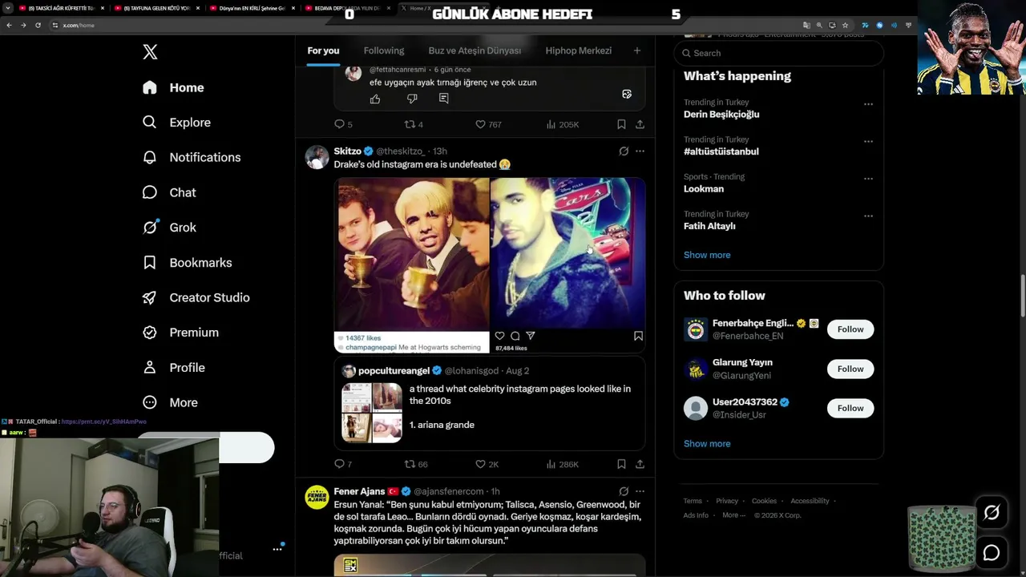The height and width of the screenshot is (577, 1026).
Task: Like Skitzo's post with 2K likes
Action: point(487,464)
